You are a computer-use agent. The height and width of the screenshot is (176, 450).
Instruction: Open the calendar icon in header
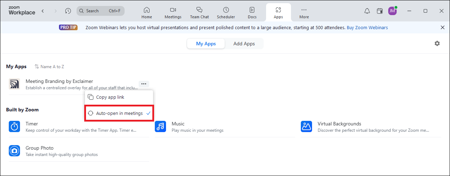click(379, 11)
